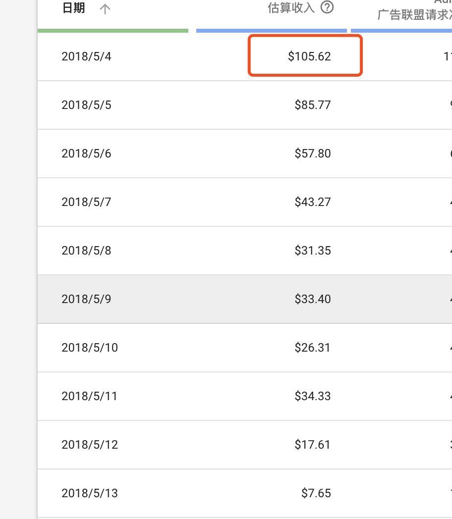Select the 2018/5/12 row date

90,445
